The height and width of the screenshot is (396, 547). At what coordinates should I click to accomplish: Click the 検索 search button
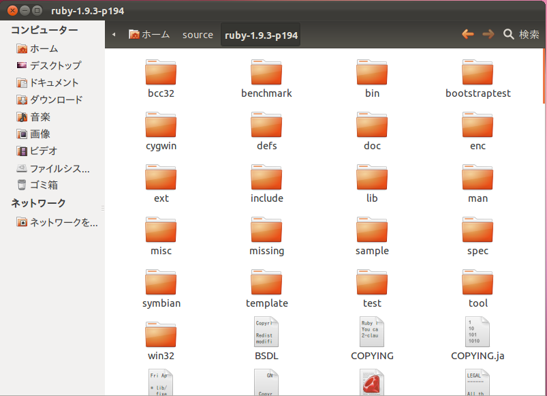(x=522, y=34)
